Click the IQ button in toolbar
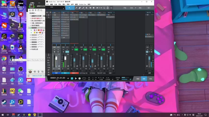209x117 pixels. tap(111, 8)
